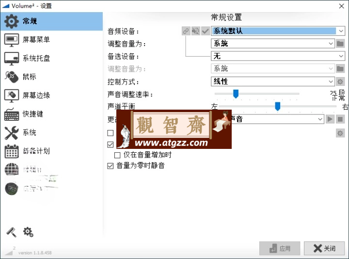349x259 pixels.
Task: Click the 应用 apply button
Action: pyautogui.click(x=280, y=248)
